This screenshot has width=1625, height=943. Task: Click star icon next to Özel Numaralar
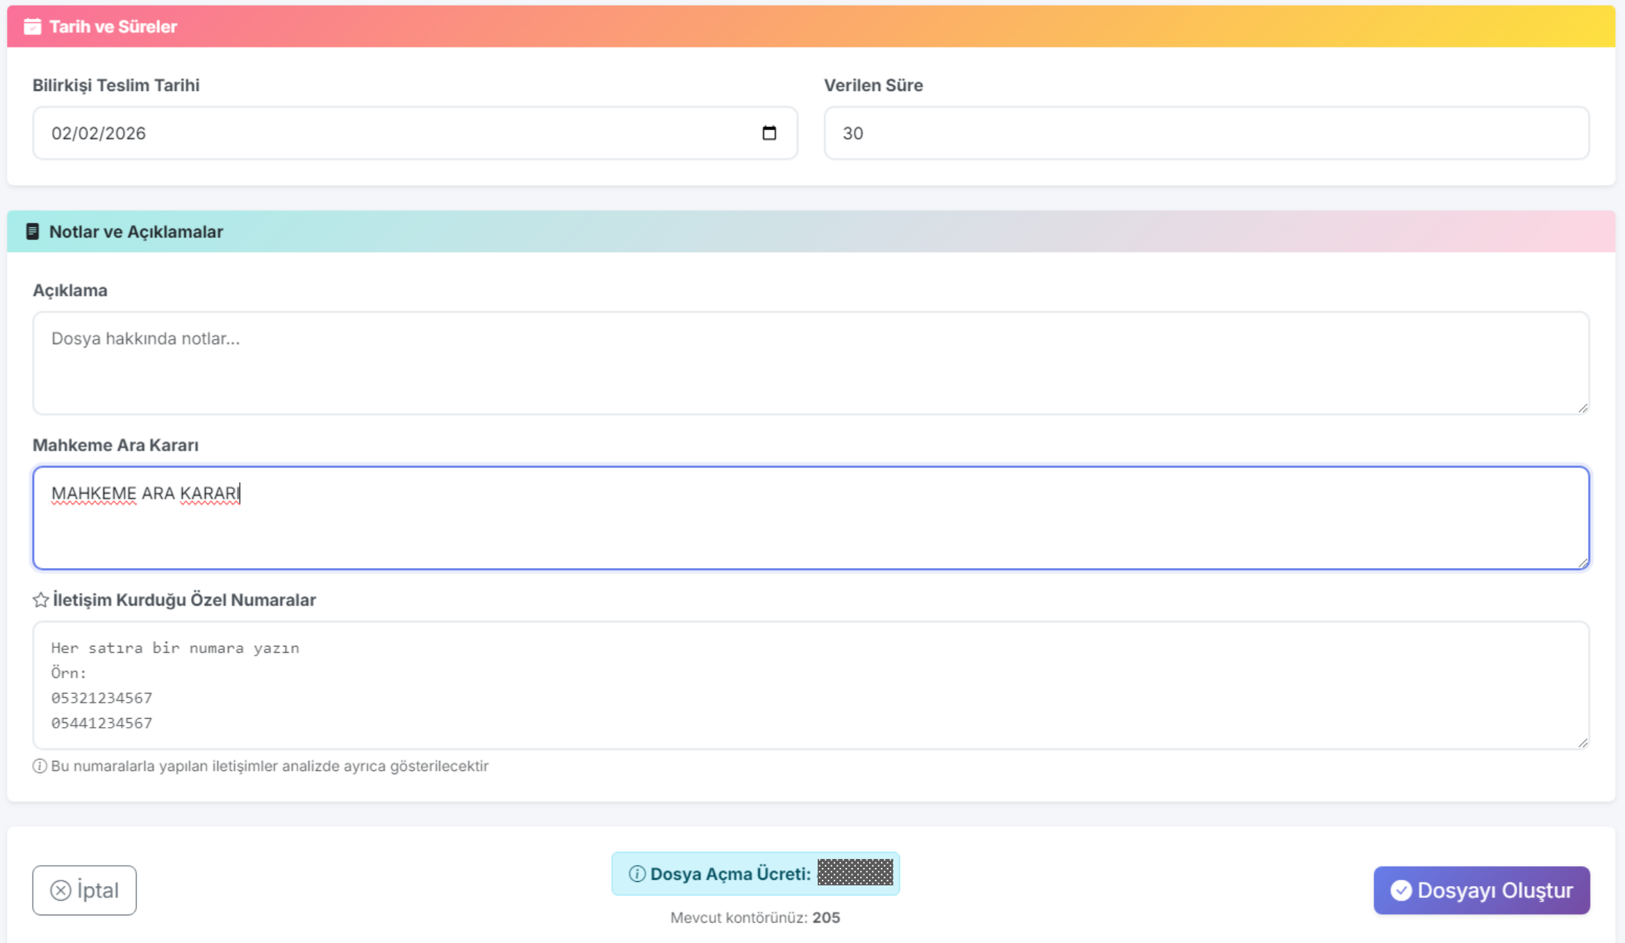[40, 599]
